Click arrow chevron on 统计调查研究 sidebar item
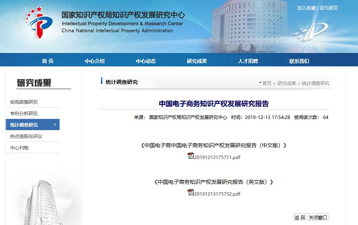 tap(55, 124)
